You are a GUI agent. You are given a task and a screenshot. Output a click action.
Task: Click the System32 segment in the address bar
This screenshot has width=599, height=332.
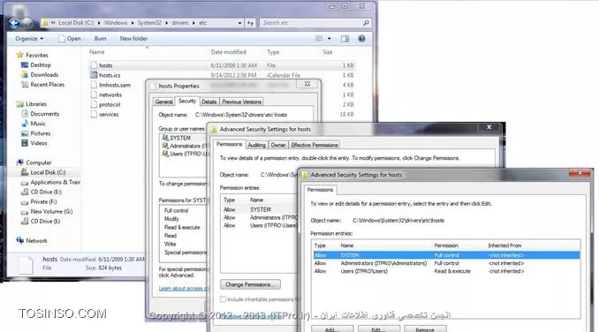pyautogui.click(x=149, y=23)
